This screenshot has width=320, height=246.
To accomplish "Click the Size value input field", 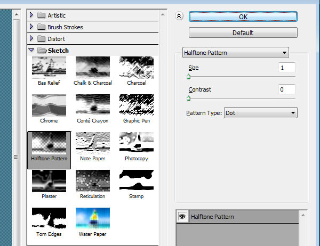I will coord(286,68).
